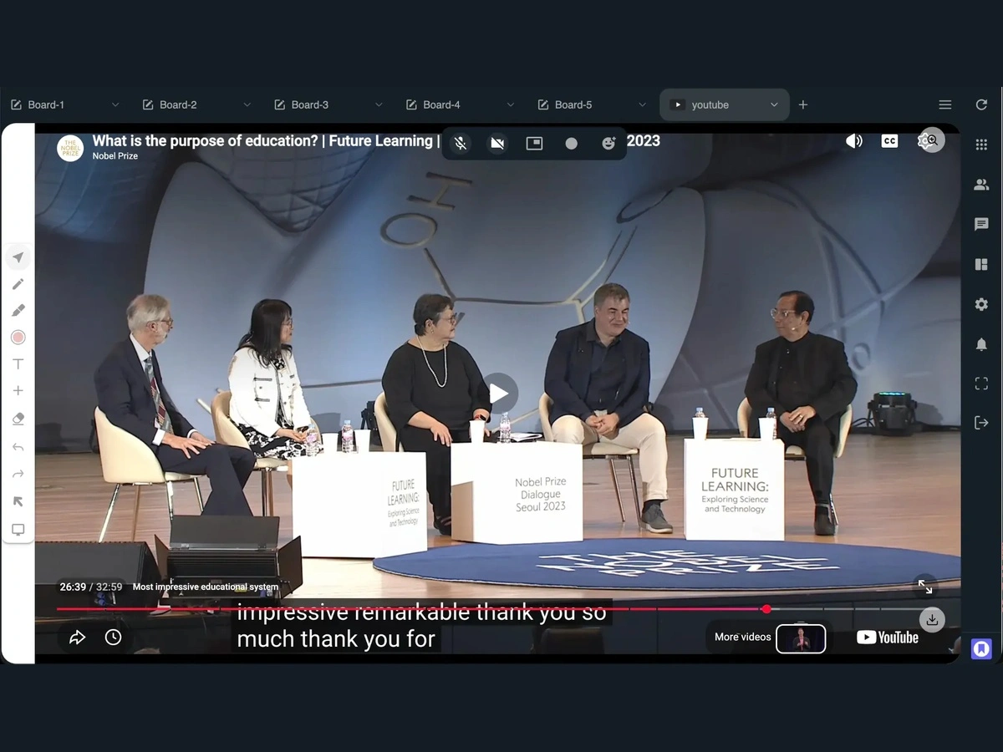Select the diagonal arrow tool
This screenshot has height=752, width=1003.
[18, 501]
